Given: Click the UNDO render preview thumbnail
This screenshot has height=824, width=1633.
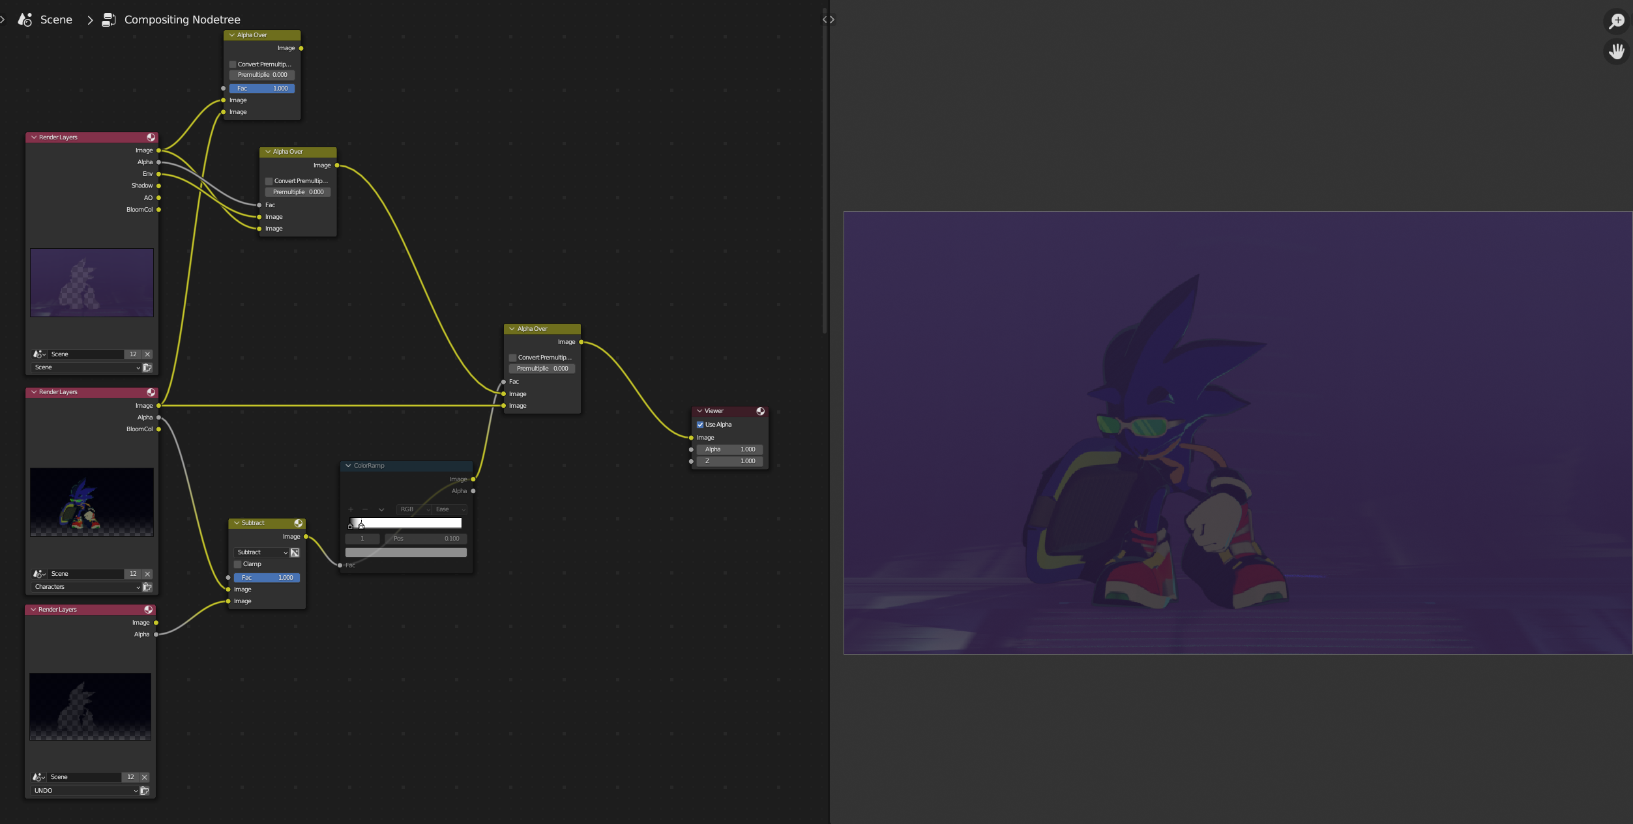Looking at the screenshot, I should [x=90, y=706].
